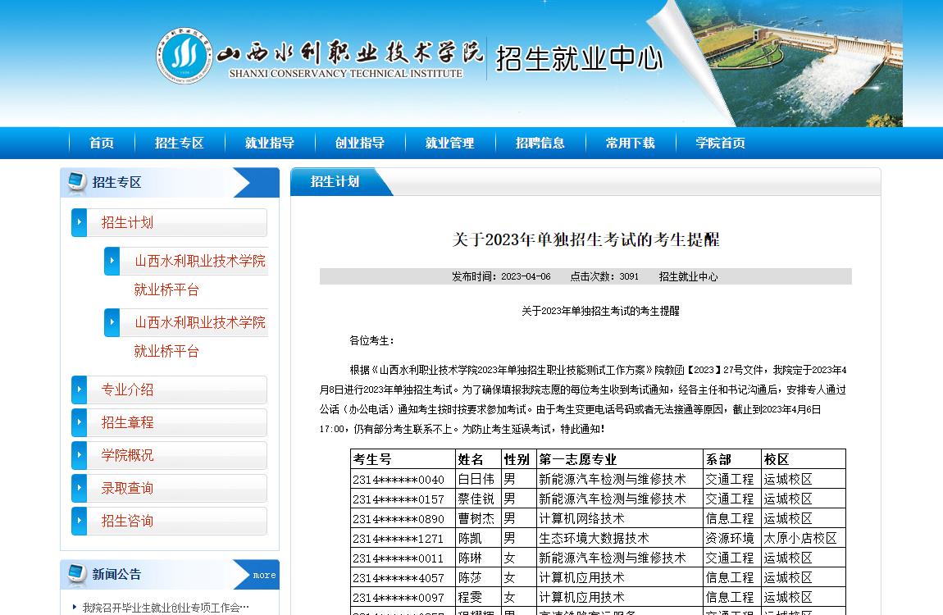Image resolution: width=943 pixels, height=615 pixels.
Task: Open the first 山西水利职业技术学院 就业桥平台 link
Action: coord(199,275)
